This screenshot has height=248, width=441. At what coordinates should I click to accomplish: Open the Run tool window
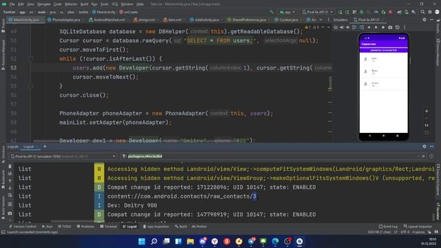(48, 227)
